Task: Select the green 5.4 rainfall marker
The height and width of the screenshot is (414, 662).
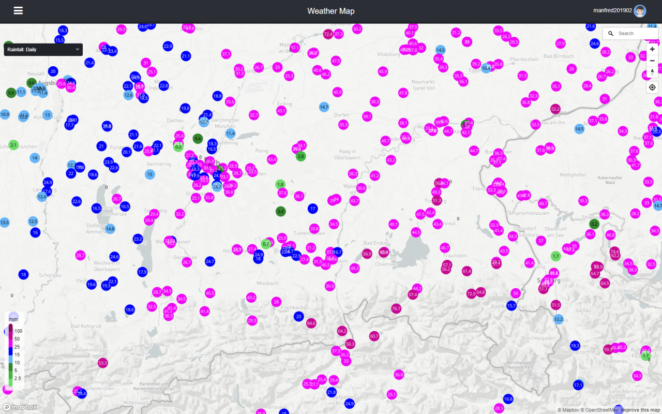Action: tap(280, 211)
